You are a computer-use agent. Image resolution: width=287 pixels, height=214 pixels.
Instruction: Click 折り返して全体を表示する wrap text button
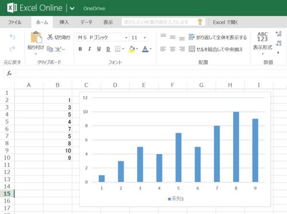click(x=218, y=37)
